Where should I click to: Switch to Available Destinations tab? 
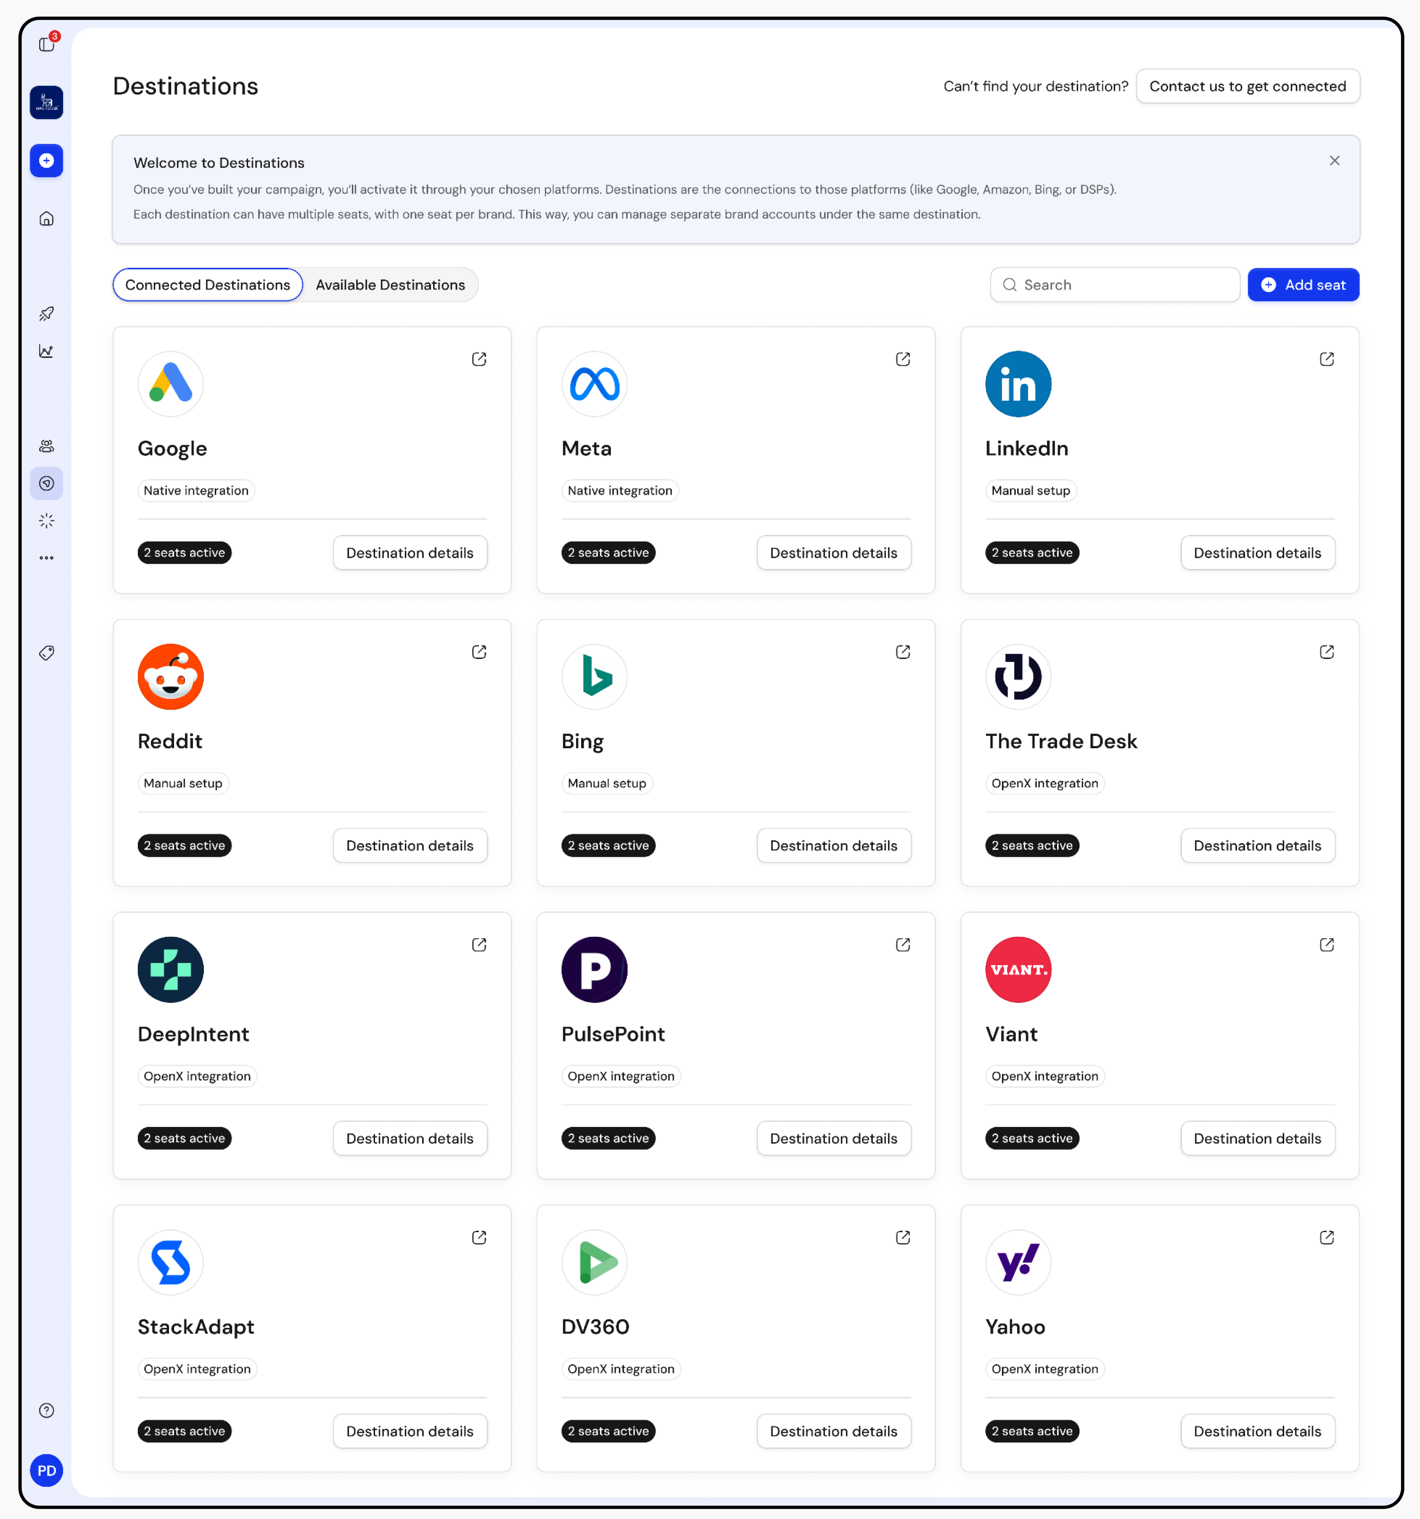tap(390, 285)
